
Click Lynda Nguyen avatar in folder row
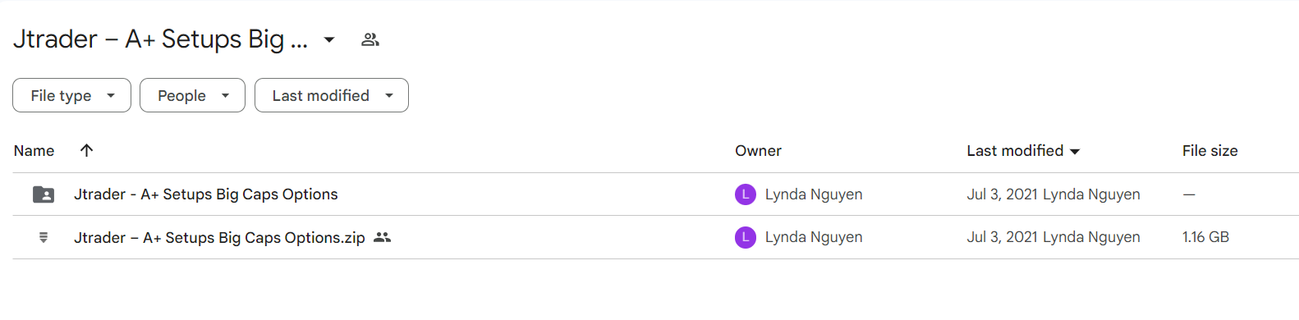coord(746,194)
